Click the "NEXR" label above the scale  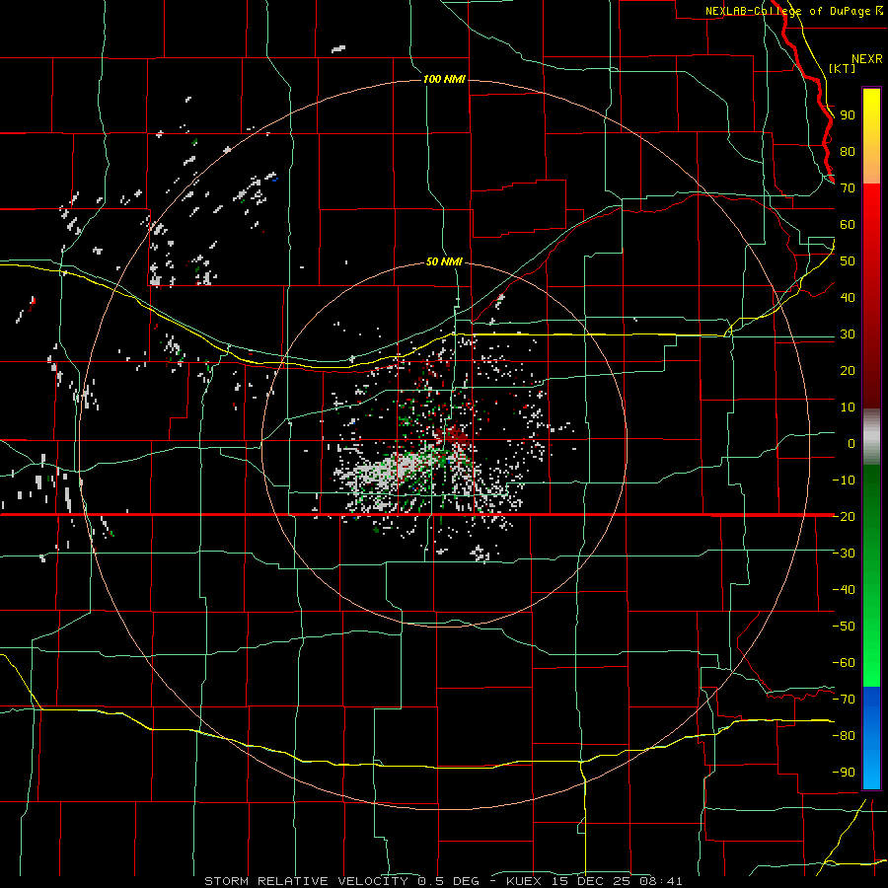(867, 59)
